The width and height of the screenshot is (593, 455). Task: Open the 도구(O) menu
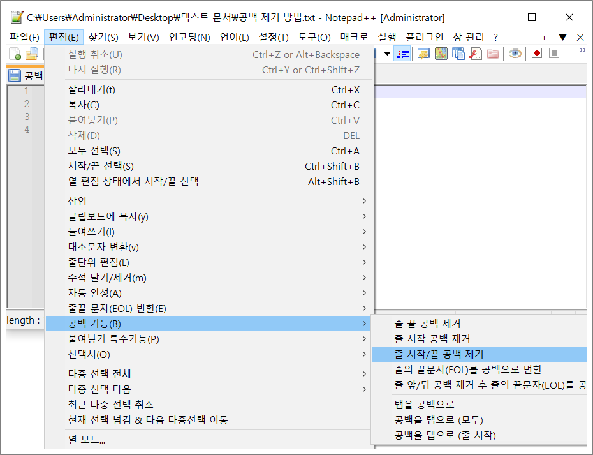coord(314,37)
